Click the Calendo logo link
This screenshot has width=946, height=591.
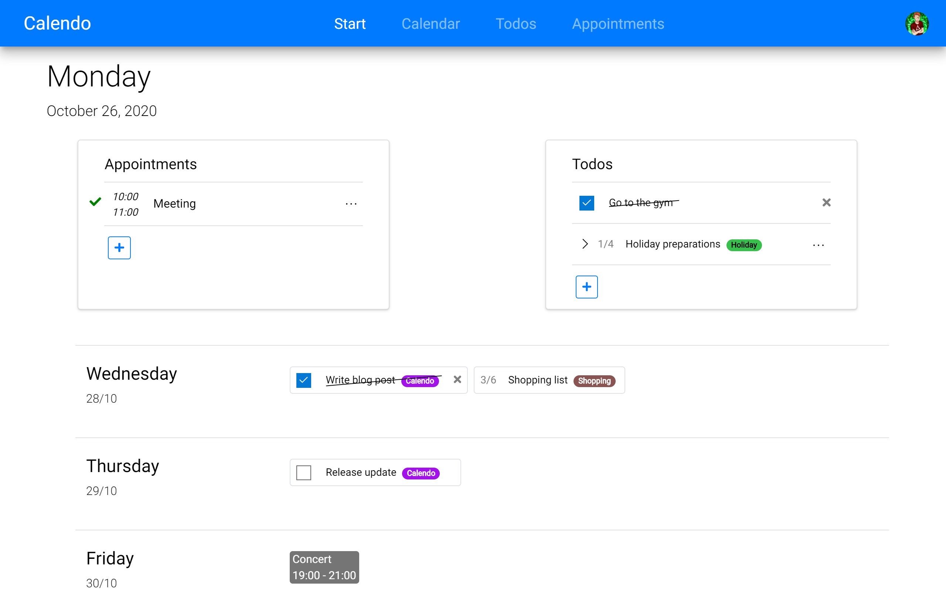(58, 23)
